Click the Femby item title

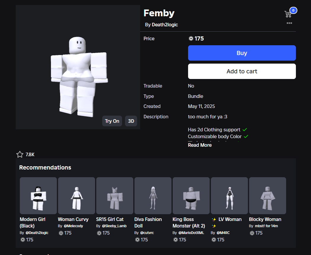click(159, 13)
